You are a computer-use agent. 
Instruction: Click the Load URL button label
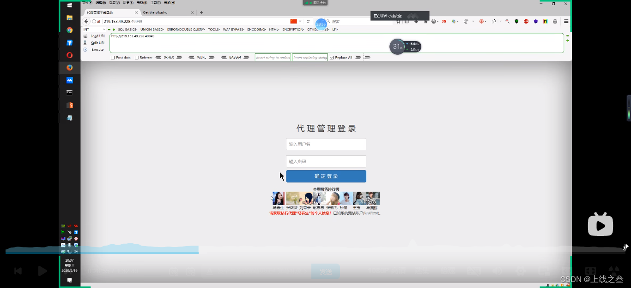point(98,36)
